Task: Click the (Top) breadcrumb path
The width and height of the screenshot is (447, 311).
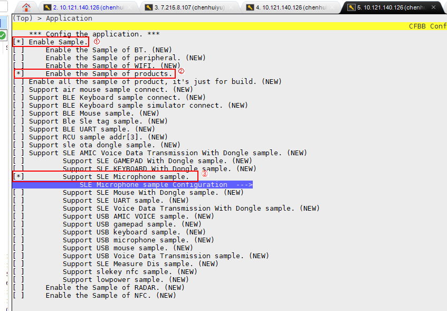Action: 22,18
